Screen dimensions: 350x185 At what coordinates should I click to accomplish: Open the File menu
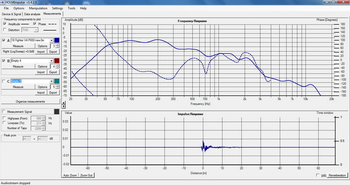click(x=6, y=8)
